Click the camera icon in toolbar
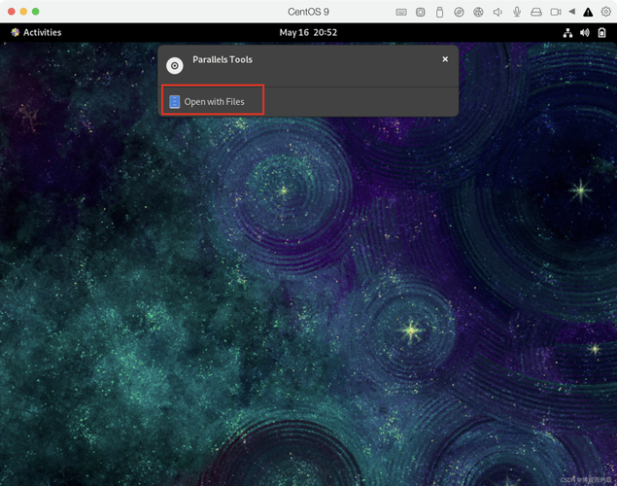 pyautogui.click(x=556, y=12)
